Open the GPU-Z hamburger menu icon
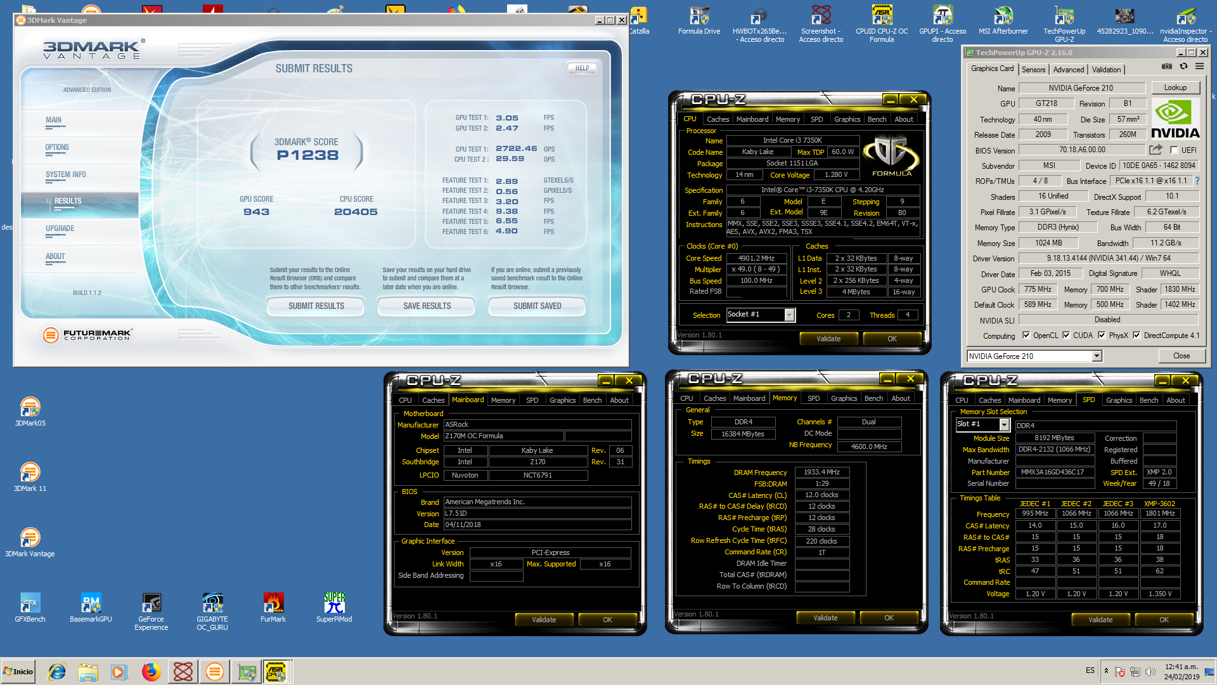This screenshot has height=685, width=1217. pos(1200,67)
